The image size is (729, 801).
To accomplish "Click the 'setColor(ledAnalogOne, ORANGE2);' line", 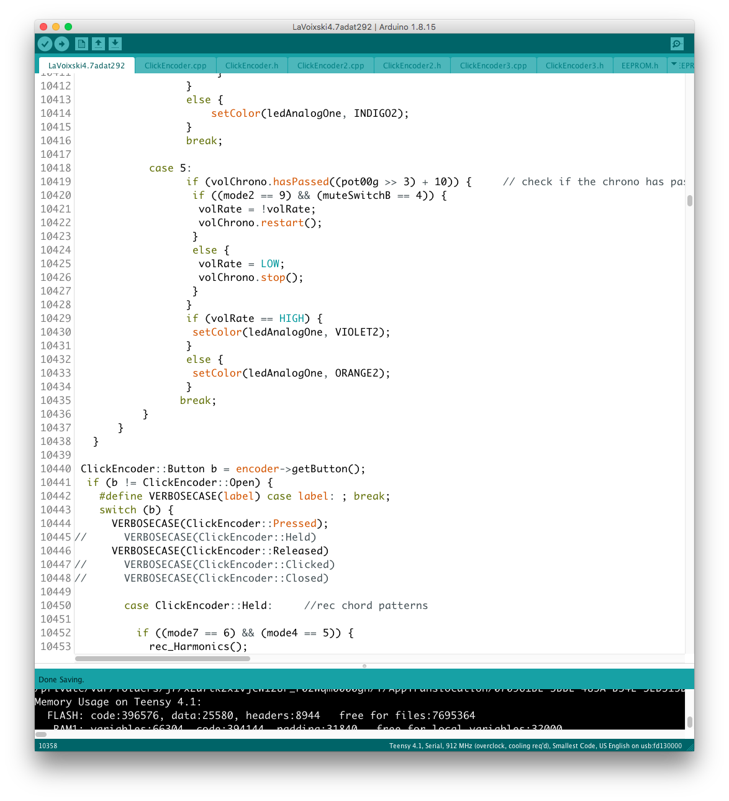I will 291,373.
